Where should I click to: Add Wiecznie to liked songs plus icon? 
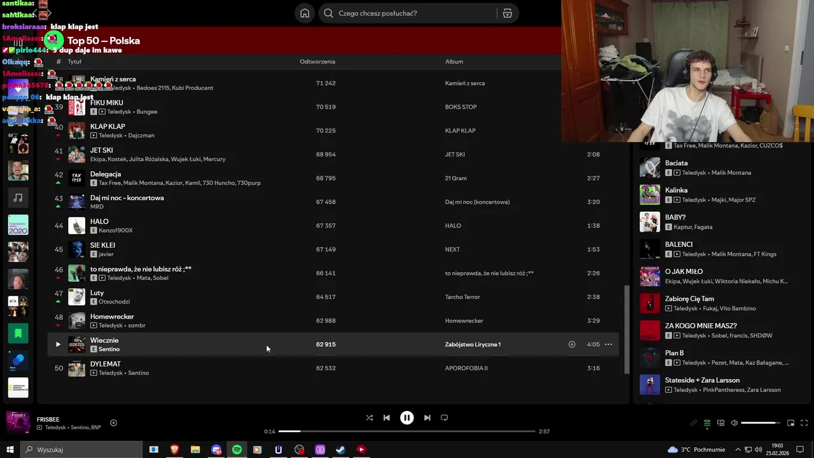click(572, 345)
